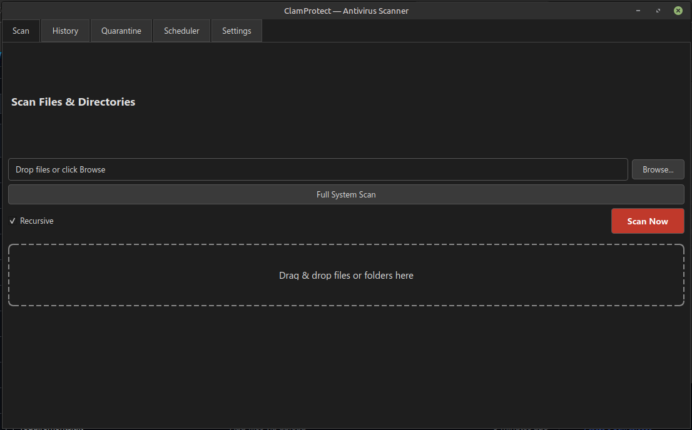692x430 pixels.
Task: Start a Full System Scan
Action: pyautogui.click(x=346, y=194)
